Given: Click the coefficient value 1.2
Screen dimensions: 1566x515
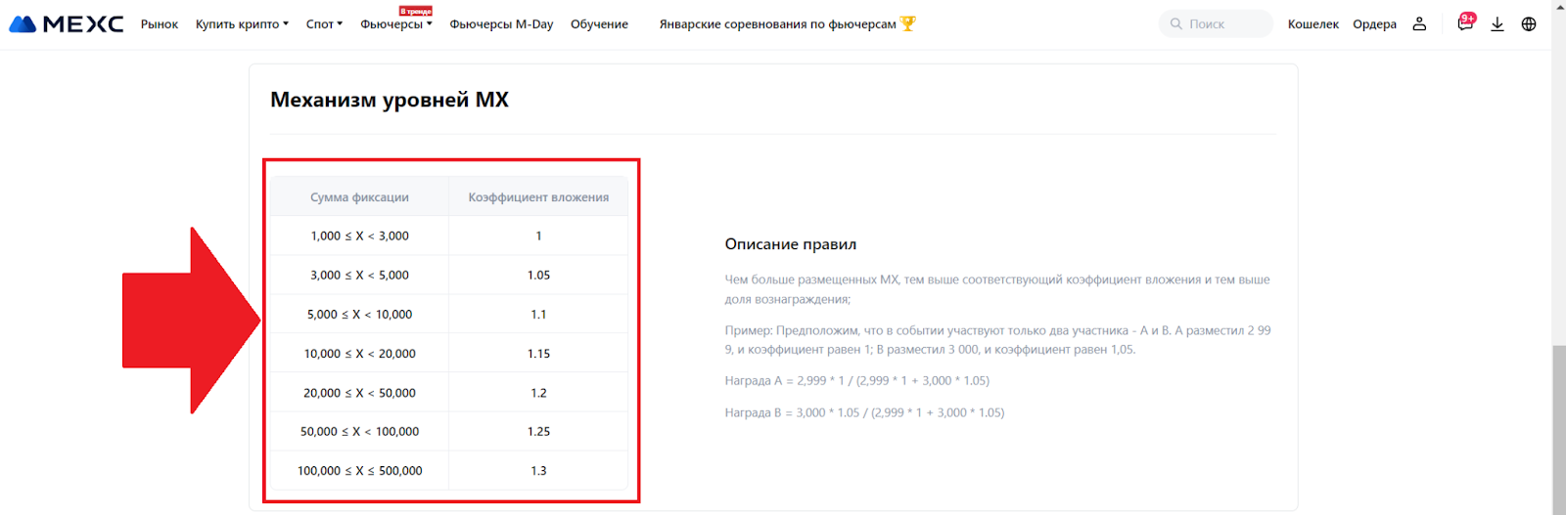Looking at the screenshot, I should 538,392.
